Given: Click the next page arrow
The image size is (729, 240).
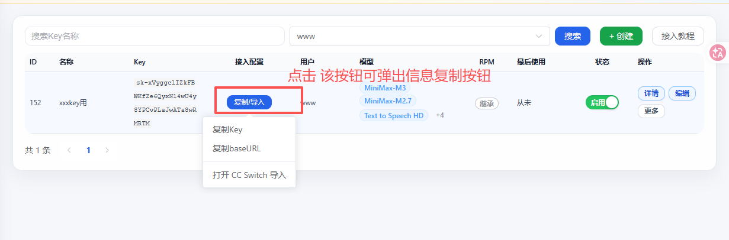Looking at the screenshot, I should [x=107, y=150].
